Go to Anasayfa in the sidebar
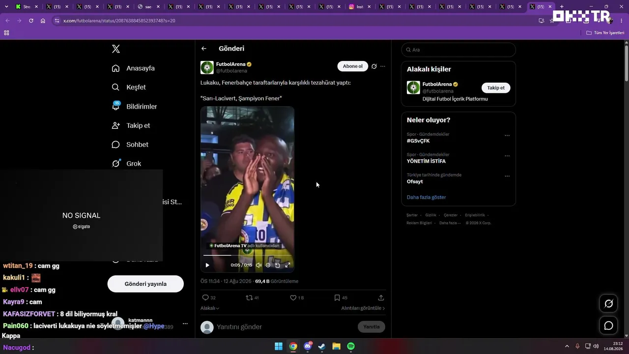Image resolution: width=629 pixels, height=354 pixels. point(133,68)
